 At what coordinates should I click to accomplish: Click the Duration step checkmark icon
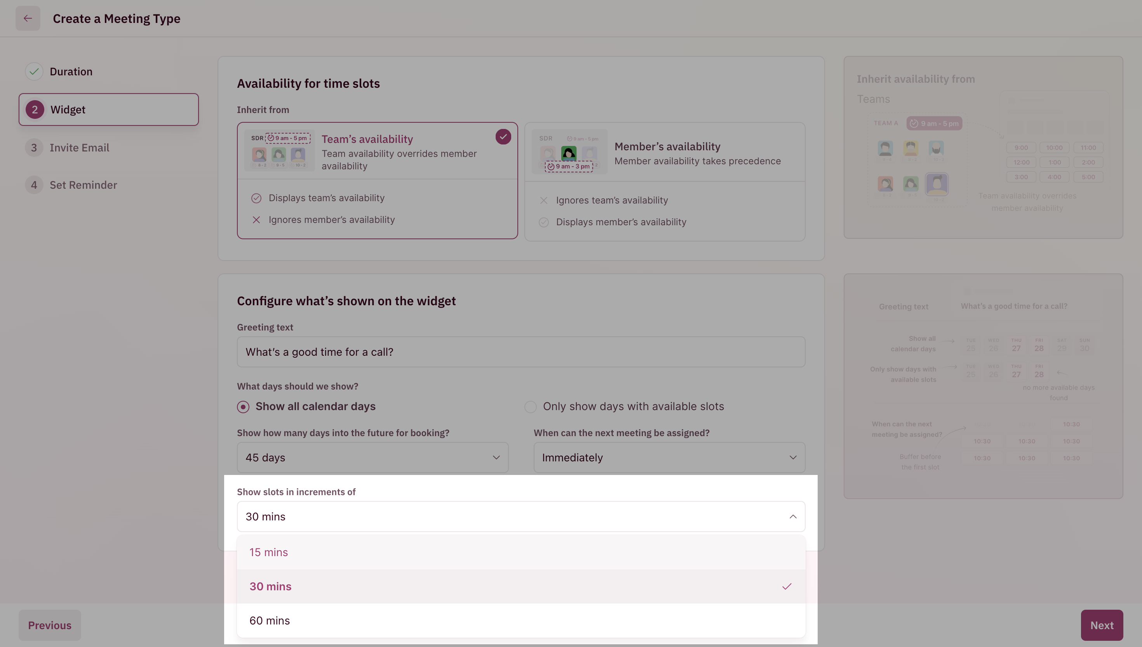click(34, 71)
